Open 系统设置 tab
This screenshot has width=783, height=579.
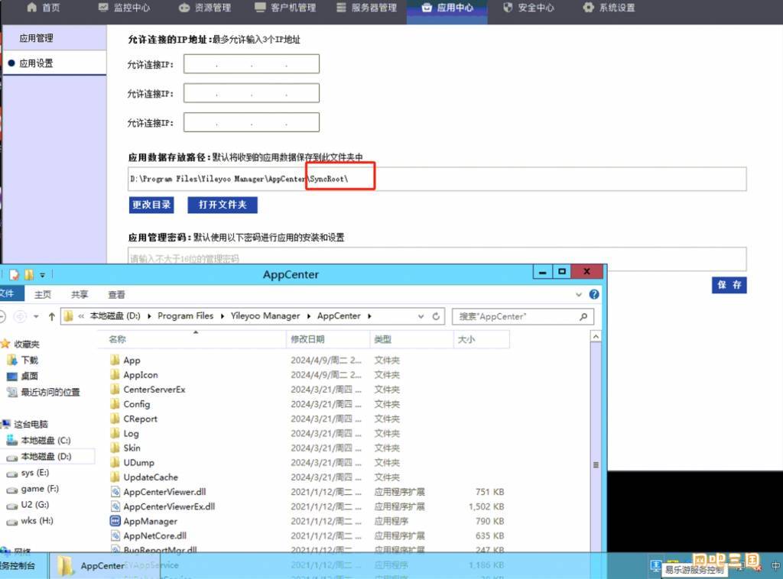609,8
